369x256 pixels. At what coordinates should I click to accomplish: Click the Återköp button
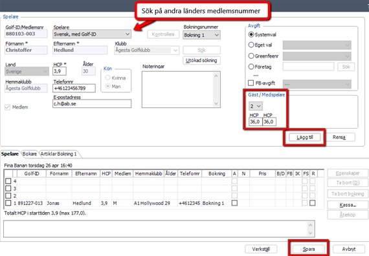[348, 215]
